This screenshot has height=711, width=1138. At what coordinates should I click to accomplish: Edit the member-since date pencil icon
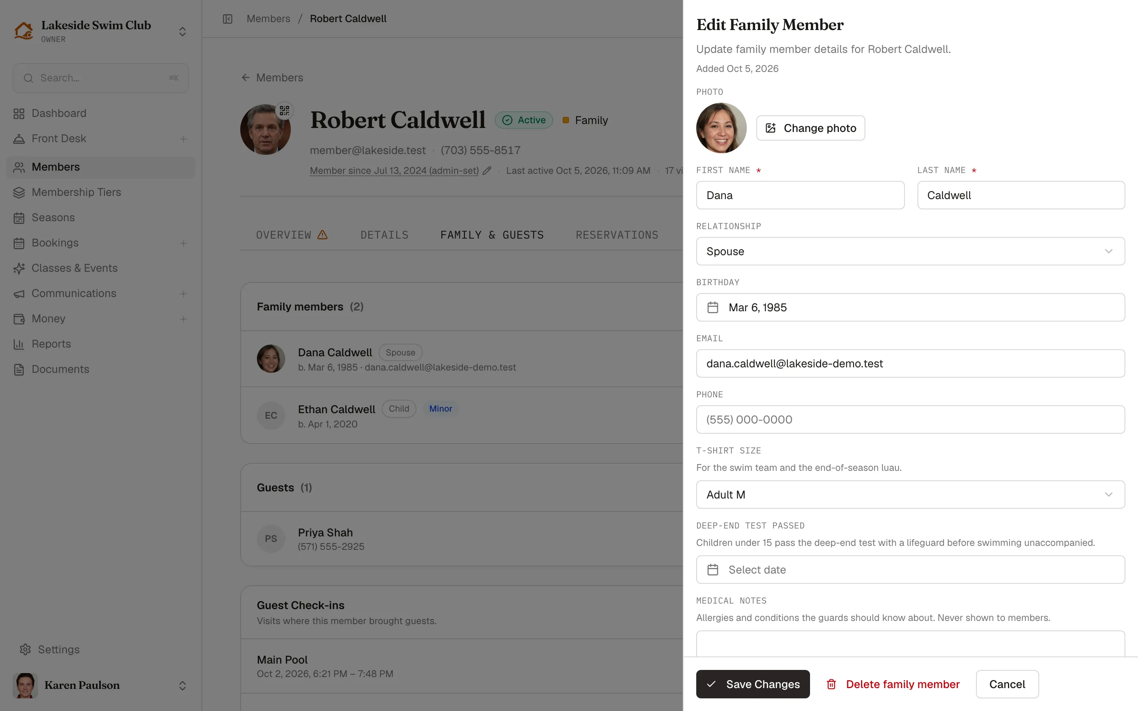point(487,171)
